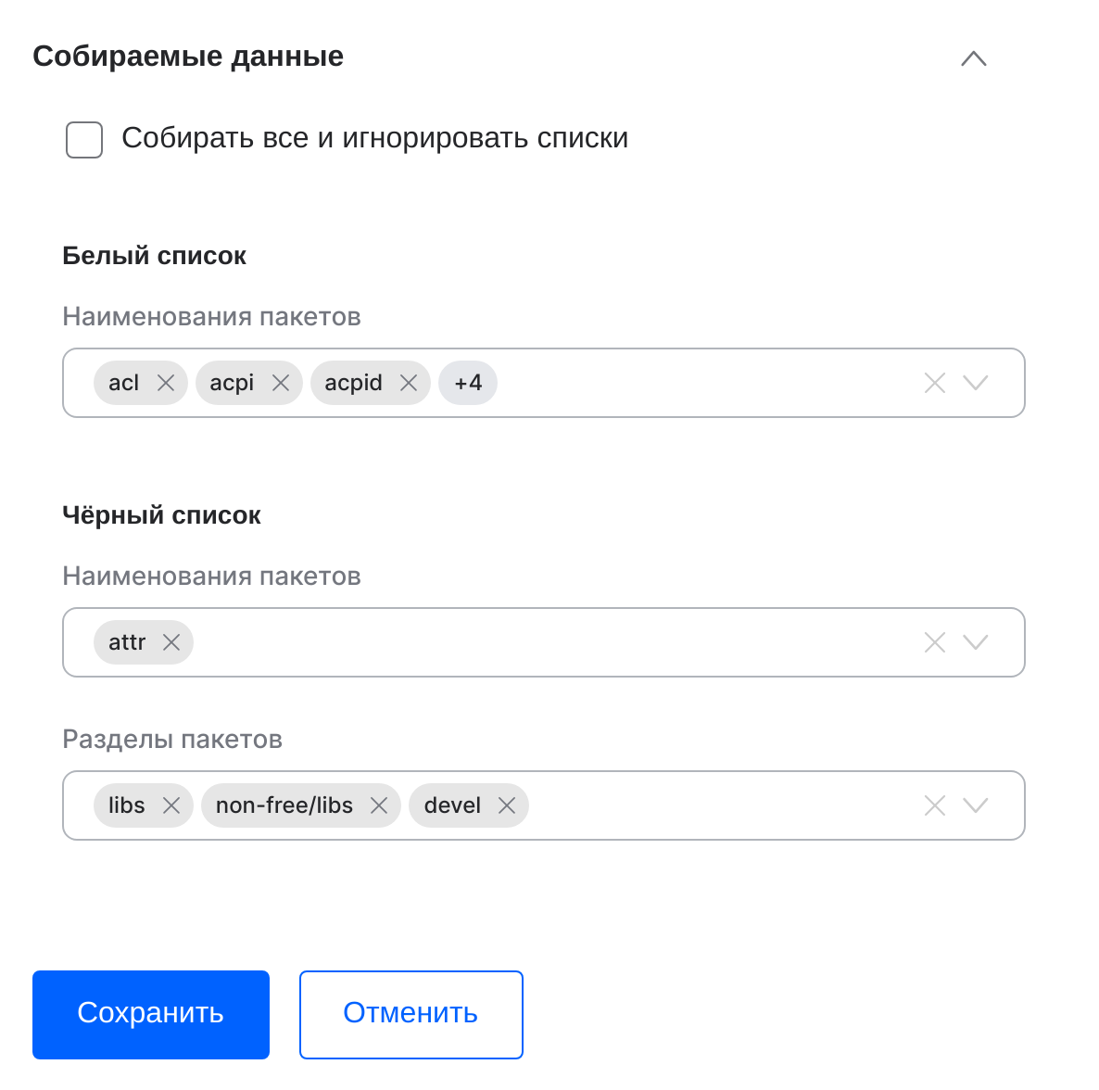This screenshot has width=1099, height=1090.
Task: Remove the acl tag from whitelist
Action: (166, 383)
